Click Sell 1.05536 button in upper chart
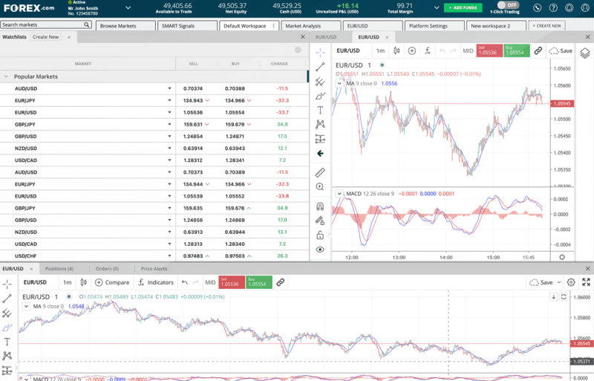 489,51
